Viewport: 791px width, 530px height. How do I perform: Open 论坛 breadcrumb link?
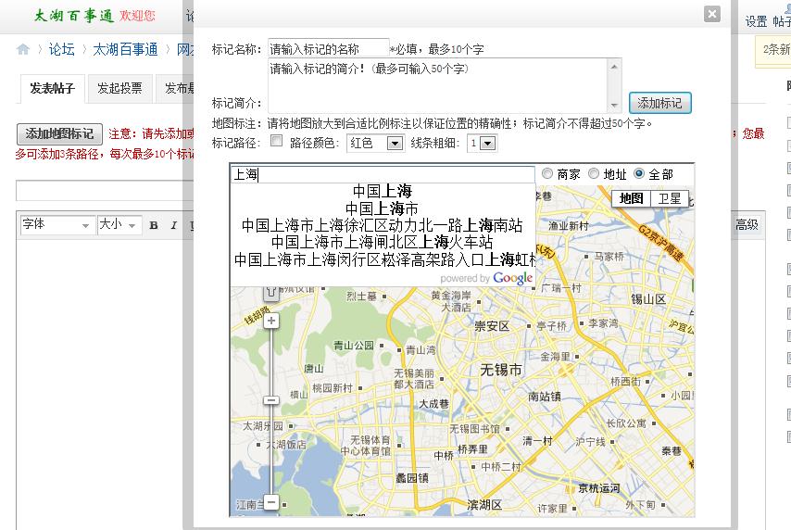click(61, 49)
